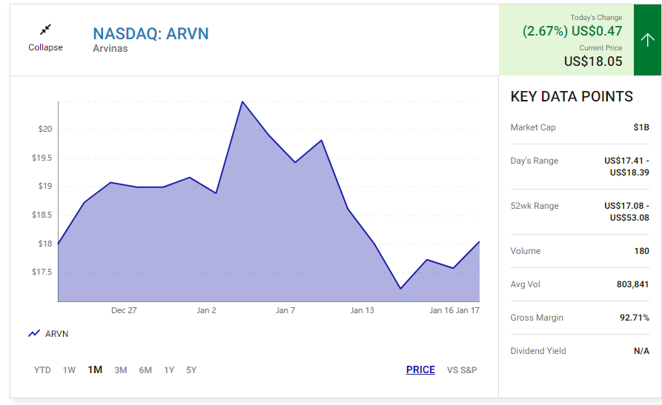Select the 1M time range
Screen dimensions: 662x405
click(x=95, y=370)
